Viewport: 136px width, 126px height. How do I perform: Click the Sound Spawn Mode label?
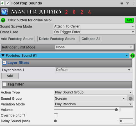tap(16, 26)
